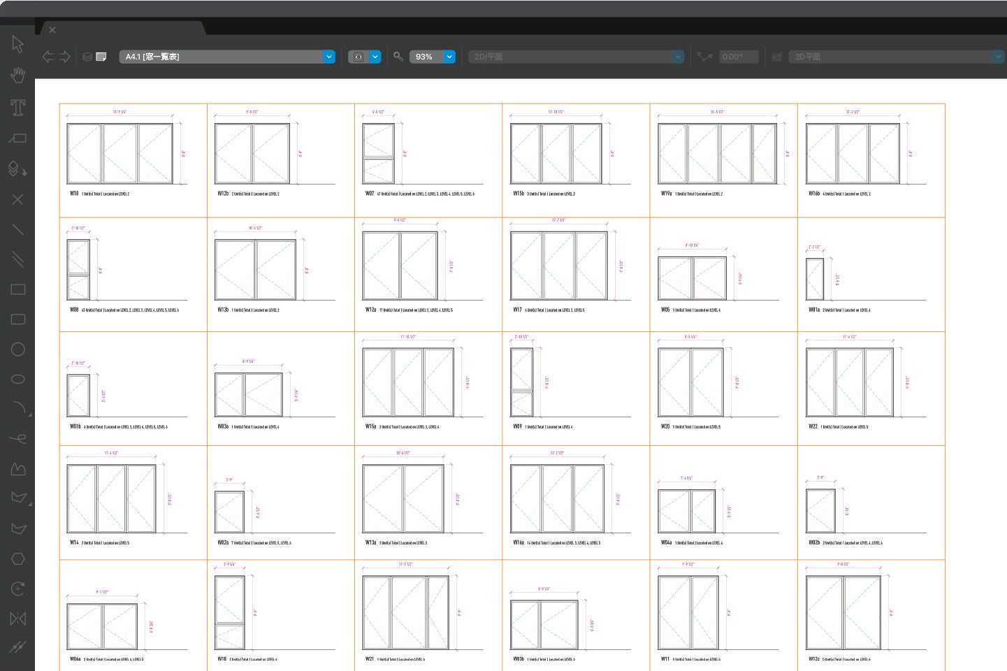The width and height of the screenshot is (1007, 671).
Task: Click the sheet layer icon in toolbar
Action: pyautogui.click(x=101, y=57)
